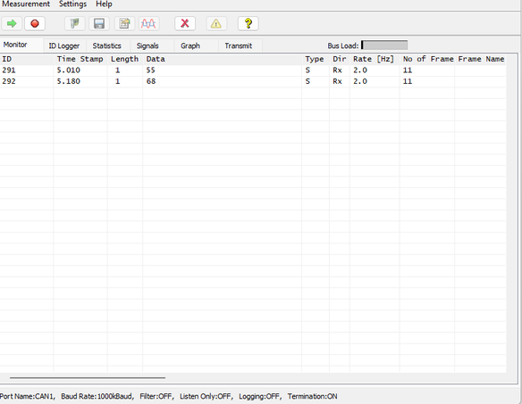The image size is (522, 404).
Task: Switch to the Statistics tab
Action: coord(107,45)
